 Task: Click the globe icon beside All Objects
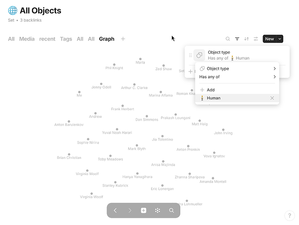[13, 10]
